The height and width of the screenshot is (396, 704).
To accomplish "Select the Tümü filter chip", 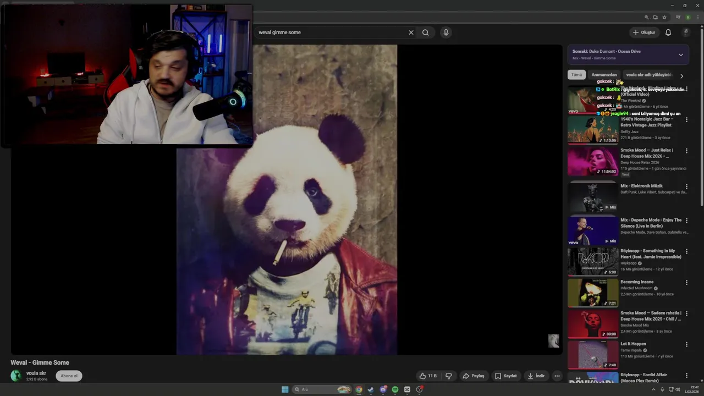I will (x=576, y=75).
